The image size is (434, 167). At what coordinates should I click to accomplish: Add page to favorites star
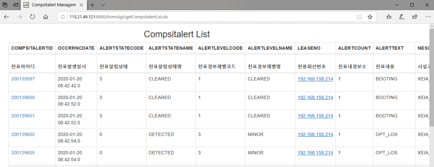pyautogui.click(x=370, y=17)
